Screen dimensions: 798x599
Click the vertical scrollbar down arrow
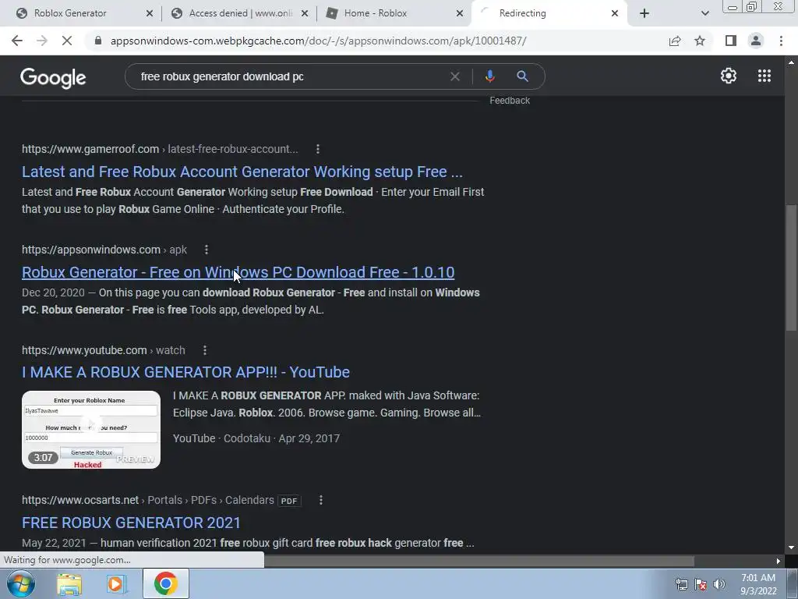pos(791,548)
